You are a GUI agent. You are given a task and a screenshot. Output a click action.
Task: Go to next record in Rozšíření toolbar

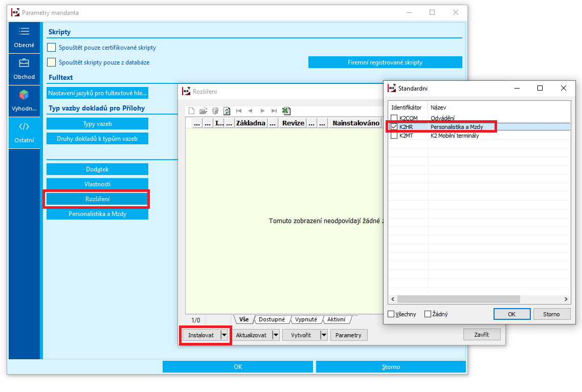pos(262,111)
